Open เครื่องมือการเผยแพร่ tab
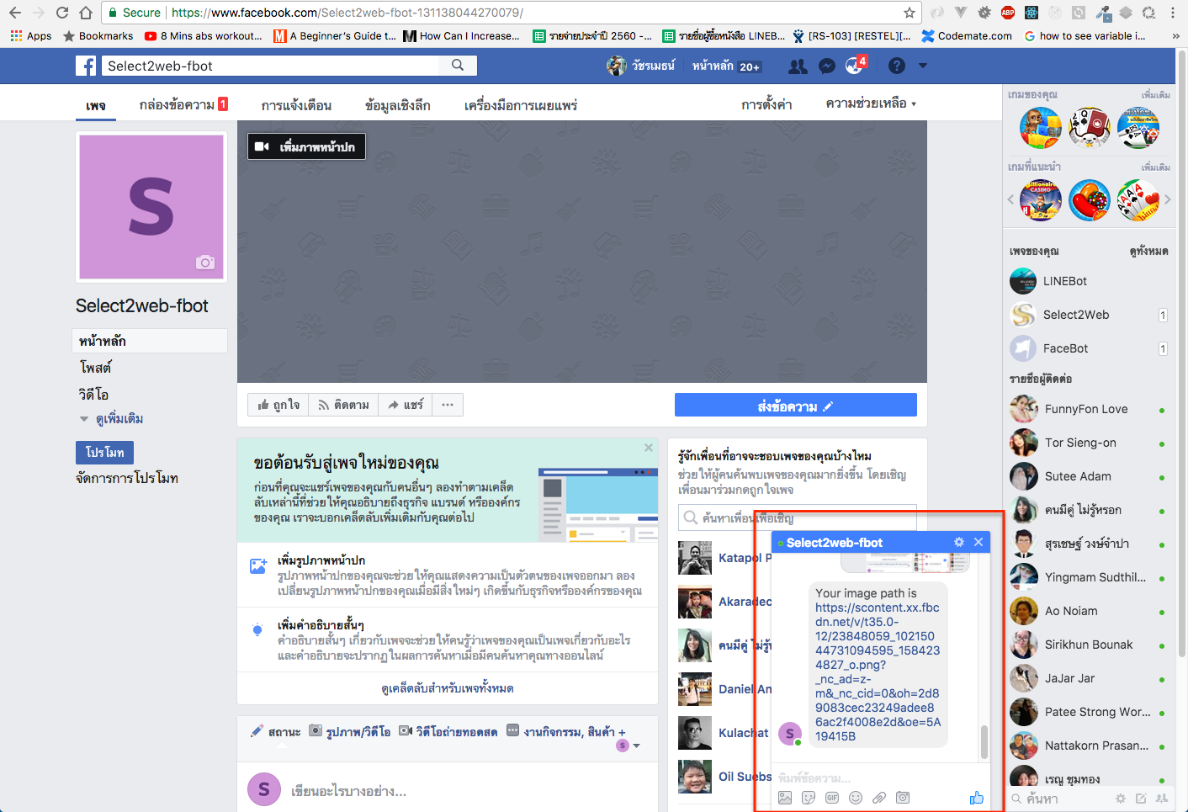 (521, 105)
